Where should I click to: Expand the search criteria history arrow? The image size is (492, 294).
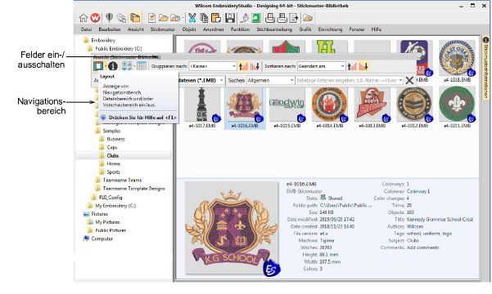400,81
